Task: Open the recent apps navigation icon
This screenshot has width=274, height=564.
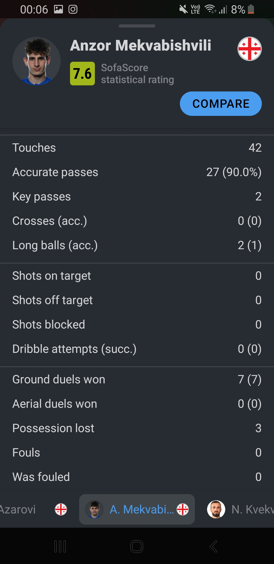Action: pos(60,546)
